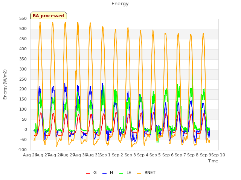Click the 350 y-axis tick label
This screenshot has width=241, height=180.
pyautogui.click(x=23, y=59)
